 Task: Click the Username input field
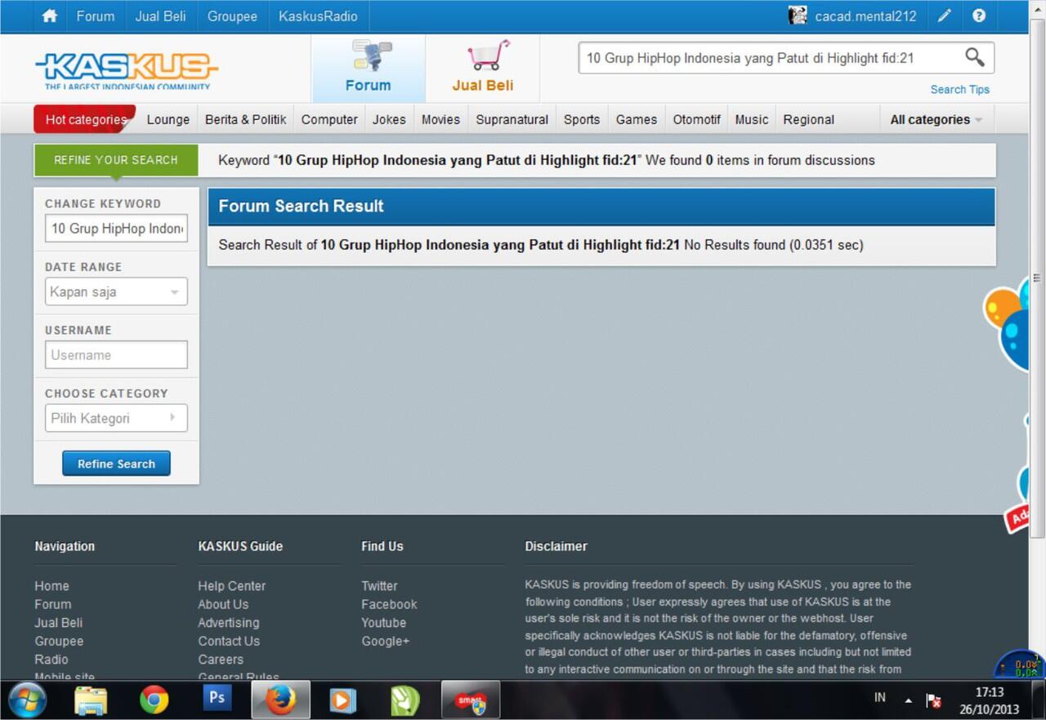(116, 354)
